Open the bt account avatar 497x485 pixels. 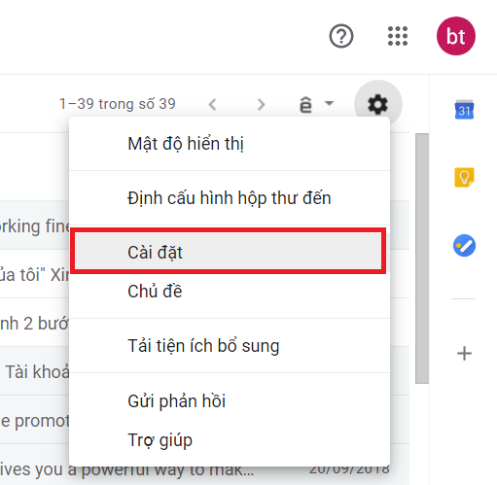(456, 36)
